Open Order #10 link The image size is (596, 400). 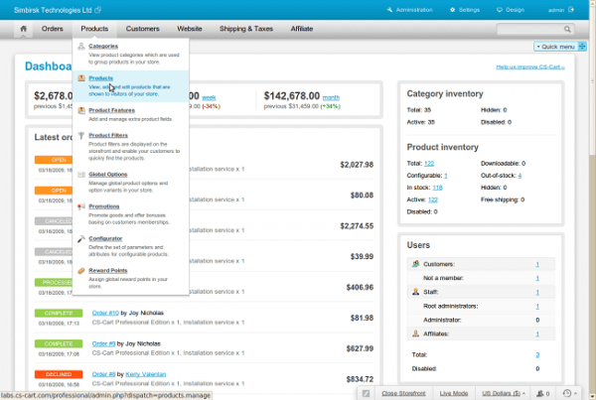105,313
